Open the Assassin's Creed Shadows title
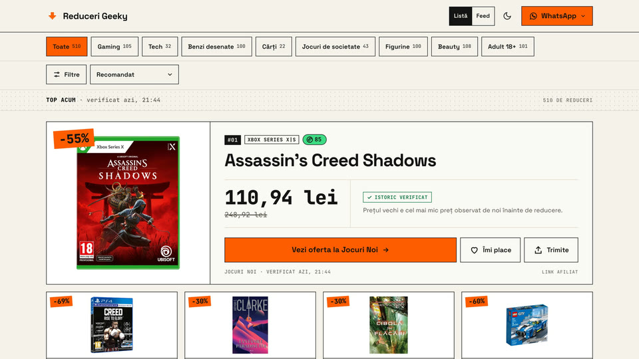Image resolution: width=639 pixels, height=359 pixels. [x=330, y=160]
